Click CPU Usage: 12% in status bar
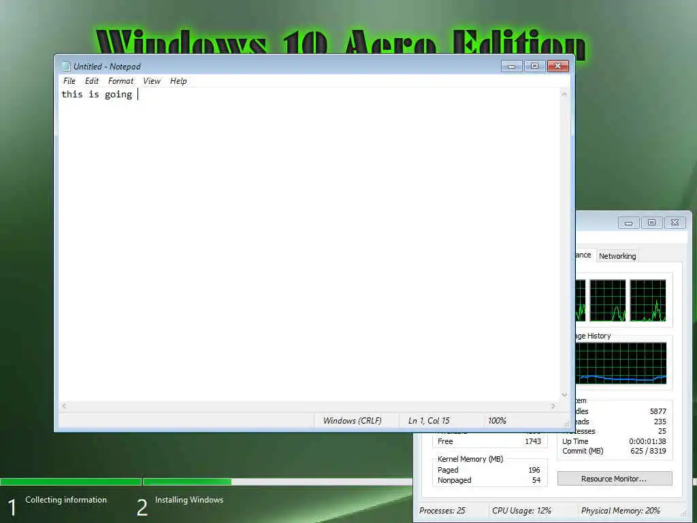Viewport: 697px width, 523px height. pyautogui.click(x=521, y=511)
